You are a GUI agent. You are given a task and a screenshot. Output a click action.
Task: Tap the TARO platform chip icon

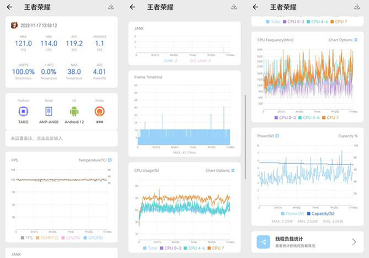pyautogui.click(x=23, y=111)
